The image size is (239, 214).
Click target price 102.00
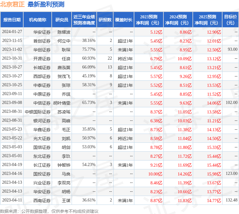(232, 102)
